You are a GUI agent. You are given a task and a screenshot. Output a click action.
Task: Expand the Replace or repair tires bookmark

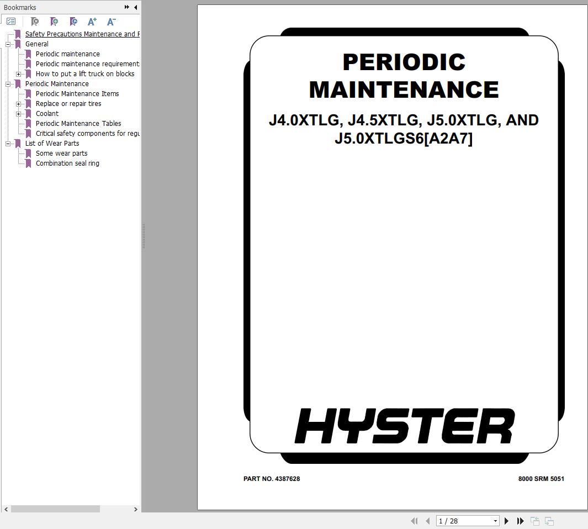tap(19, 104)
